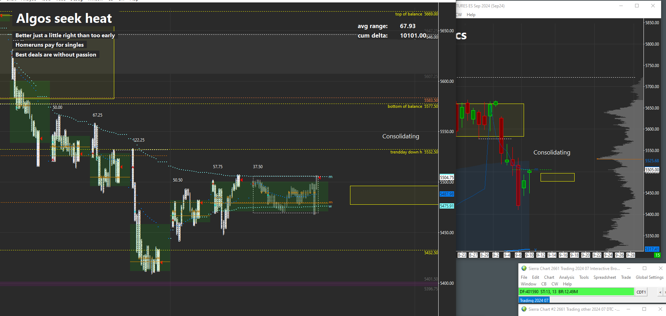The image size is (666, 316).
Task: Open the Chart menu in Sierra Chart
Action: [549, 277]
